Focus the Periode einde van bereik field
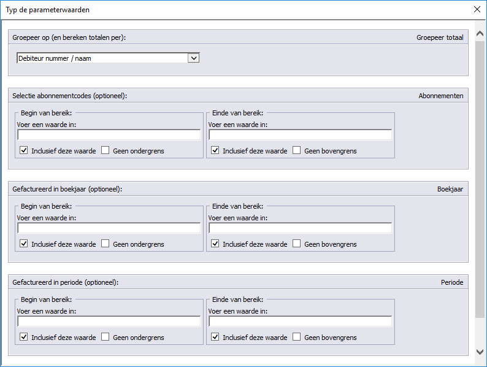Screen dimensions: 487x367 coord(301,322)
